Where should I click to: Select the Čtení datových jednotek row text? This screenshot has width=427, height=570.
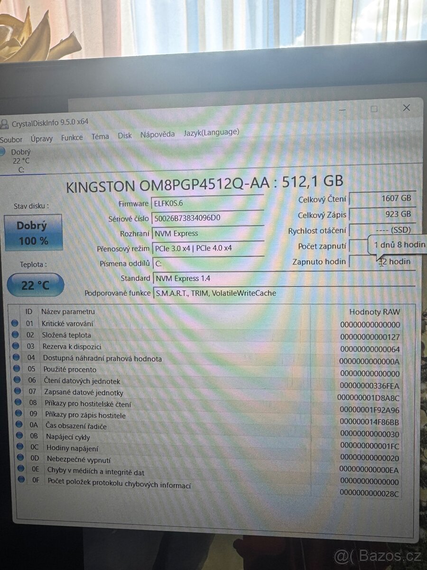coord(82,381)
